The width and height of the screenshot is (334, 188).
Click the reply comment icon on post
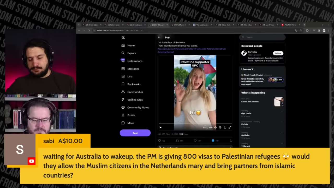tap(160, 140)
